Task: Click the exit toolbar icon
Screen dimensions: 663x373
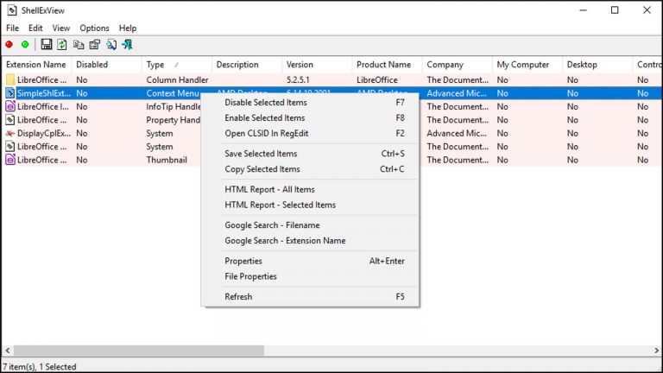Action: tap(127, 44)
